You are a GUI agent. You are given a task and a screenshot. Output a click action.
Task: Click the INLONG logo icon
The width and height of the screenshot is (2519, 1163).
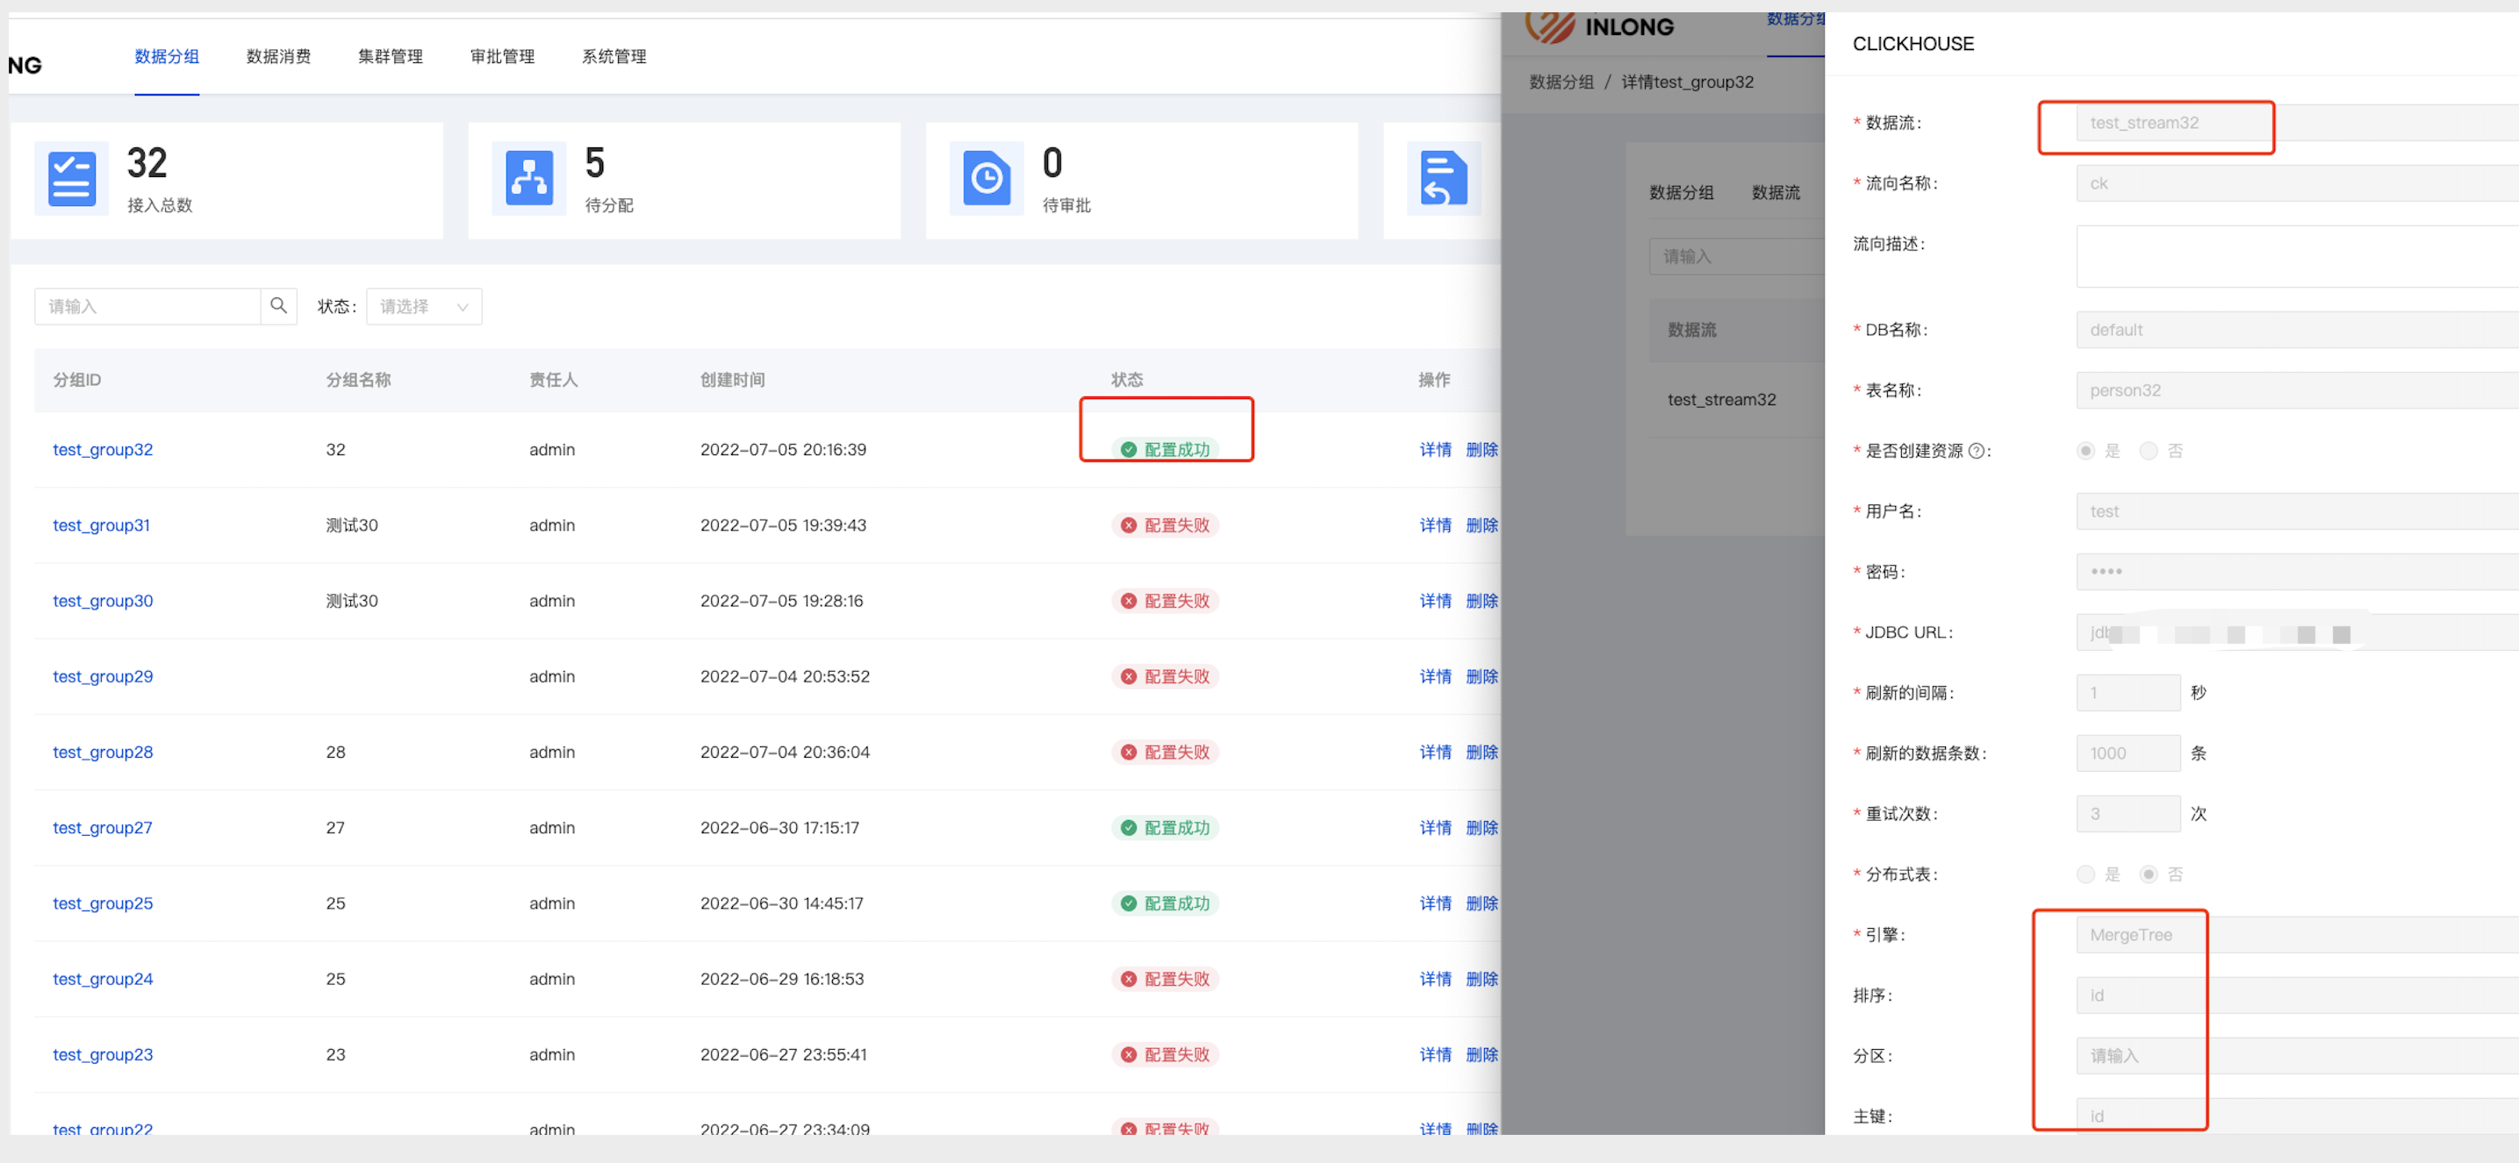(x=1549, y=26)
